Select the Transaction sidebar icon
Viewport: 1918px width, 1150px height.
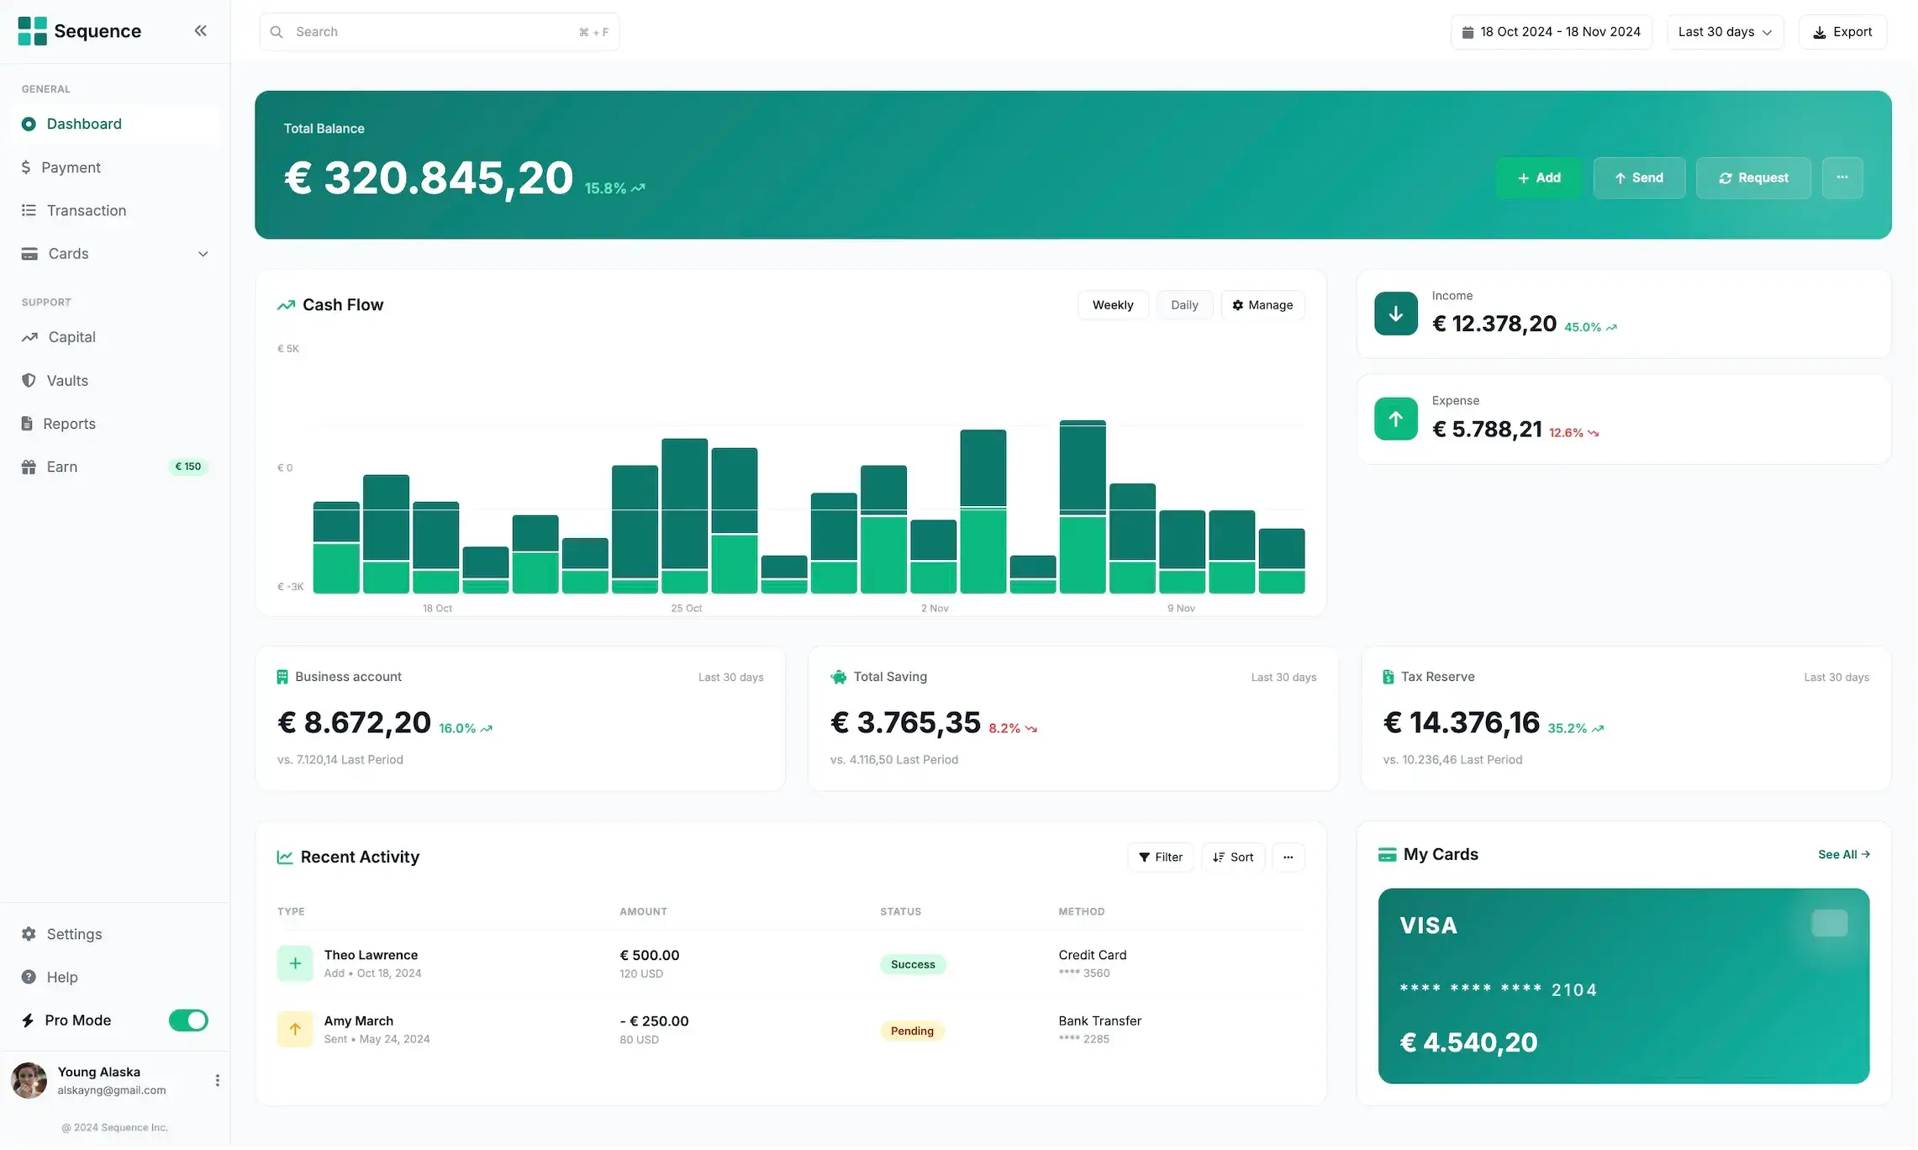(x=29, y=210)
